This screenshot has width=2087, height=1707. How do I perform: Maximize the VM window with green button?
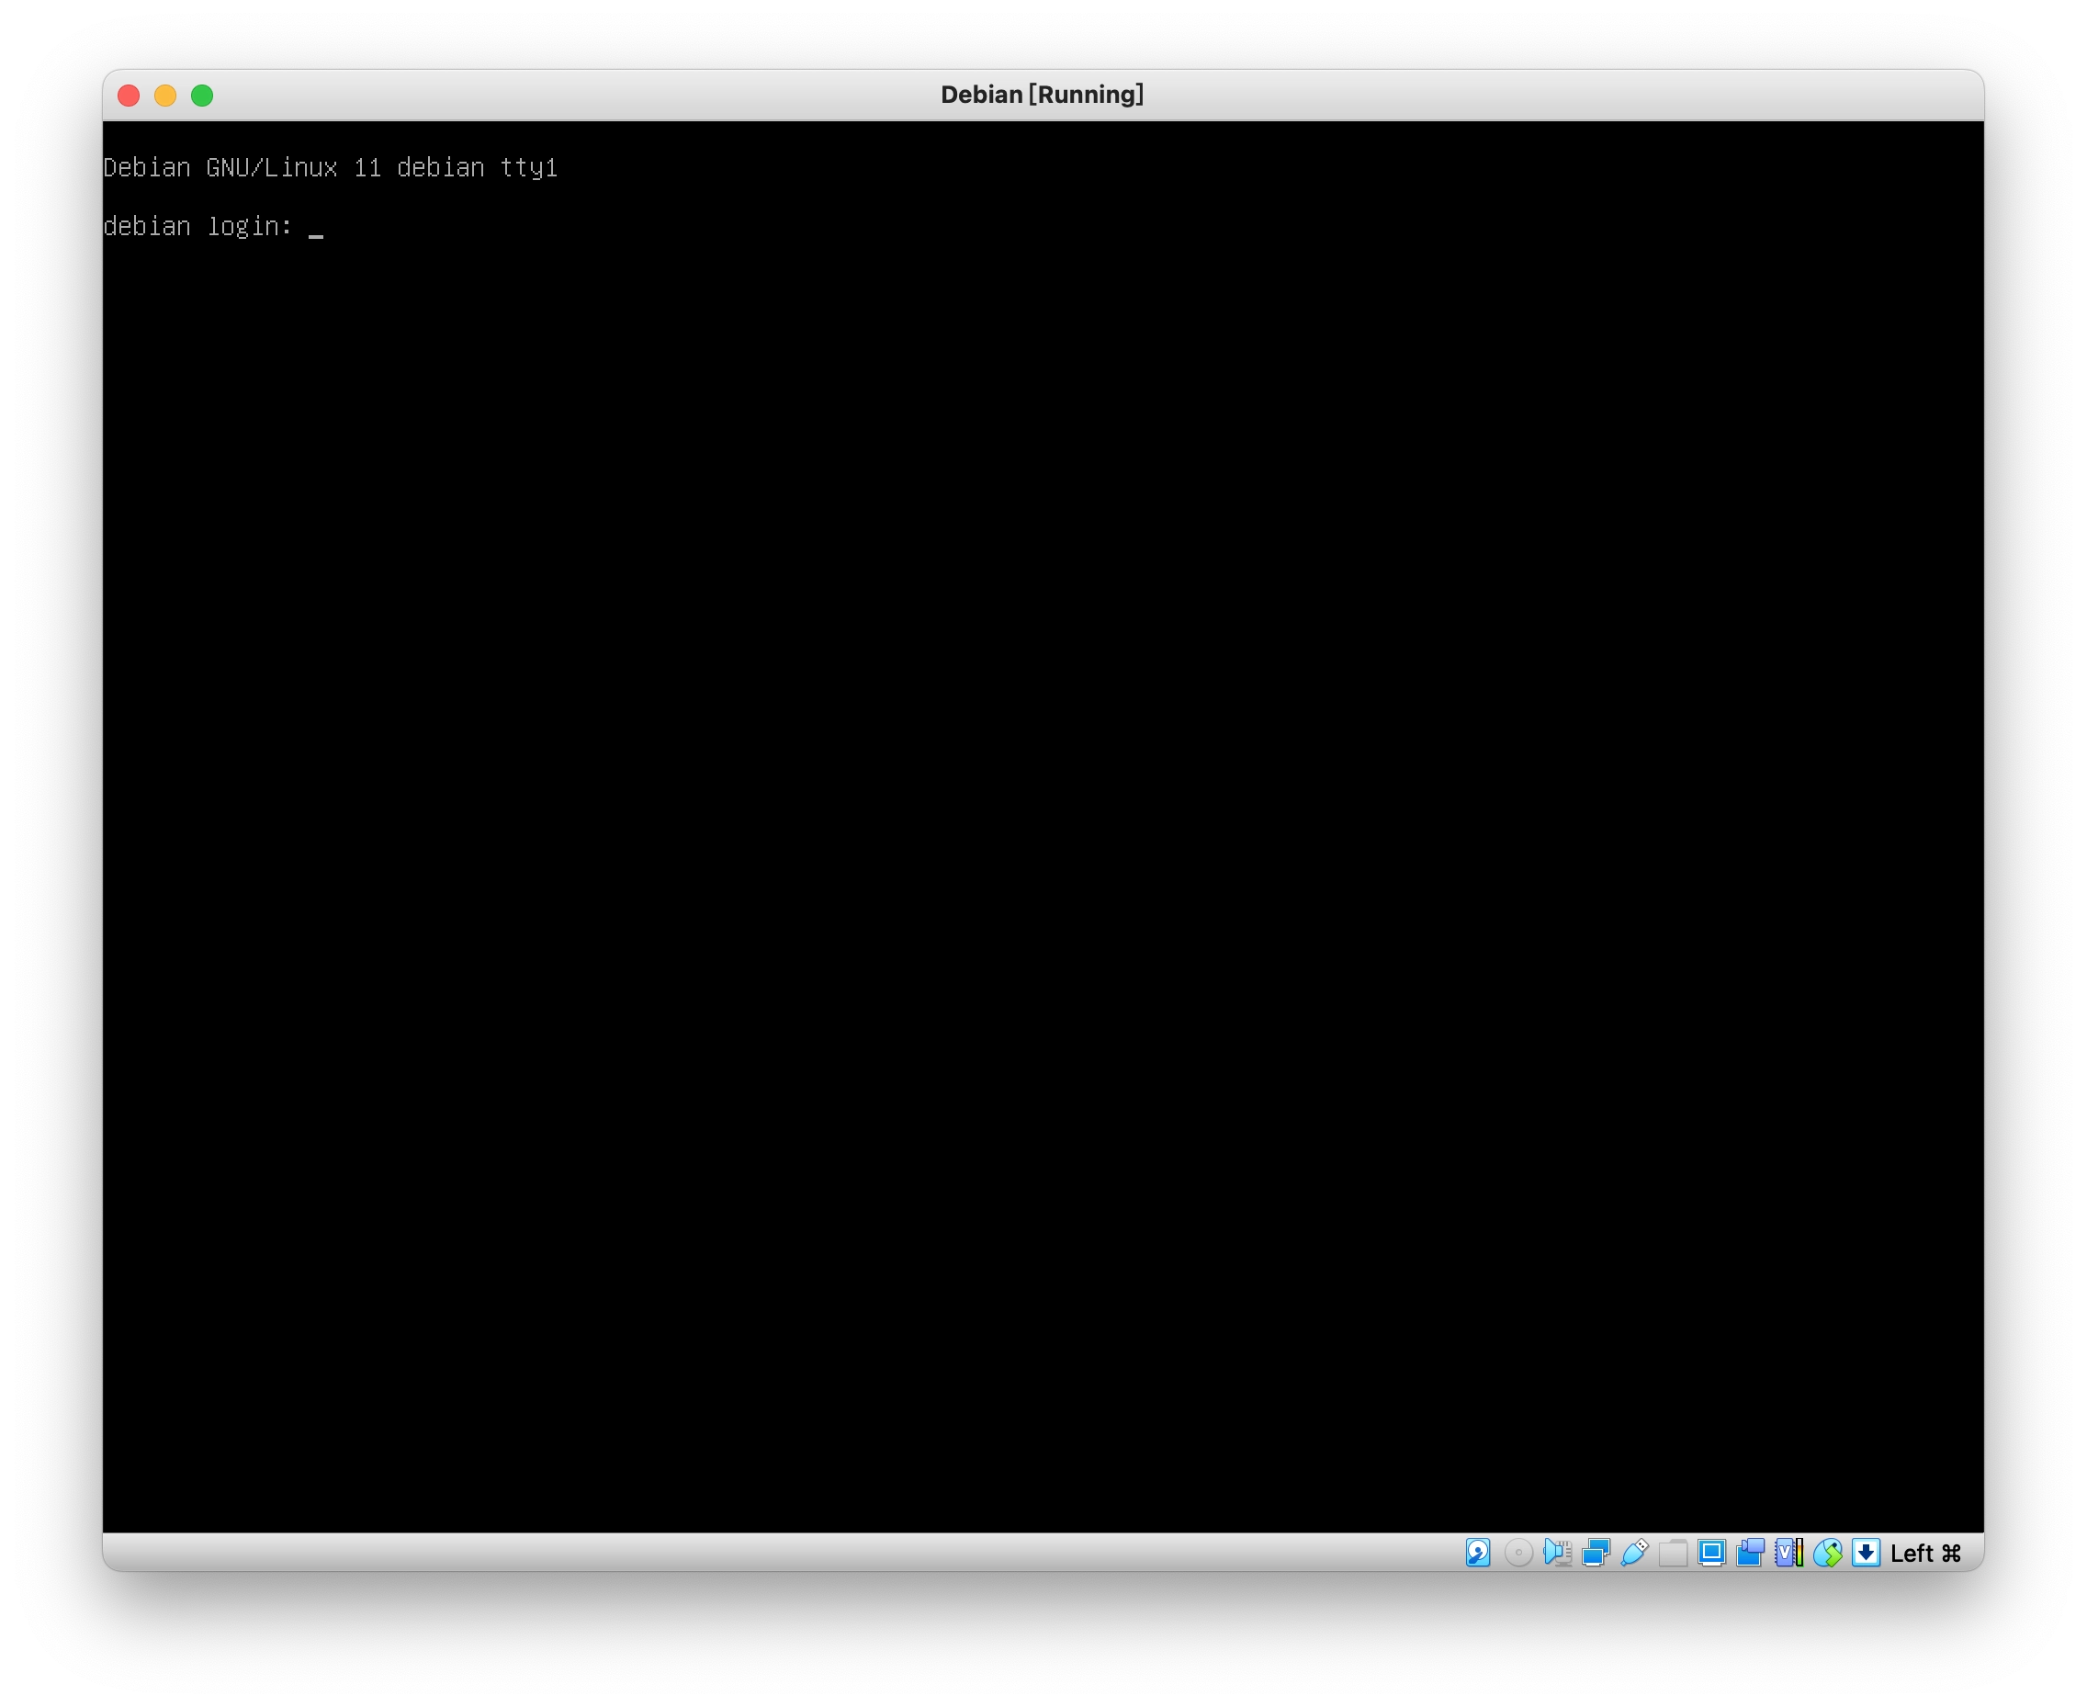tap(202, 96)
